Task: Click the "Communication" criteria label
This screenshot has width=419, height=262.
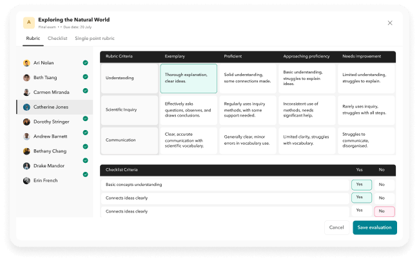Action: click(x=121, y=140)
